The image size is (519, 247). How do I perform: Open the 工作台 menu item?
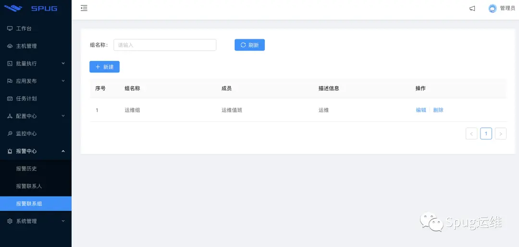coord(36,28)
